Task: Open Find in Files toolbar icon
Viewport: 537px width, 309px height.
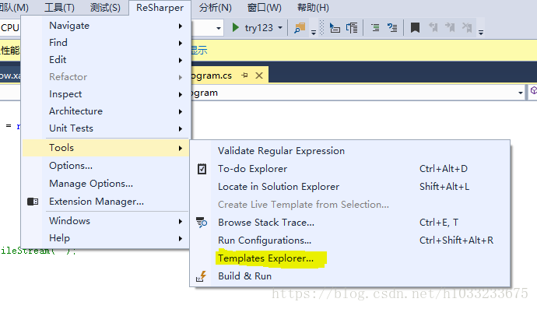Action: (300, 28)
